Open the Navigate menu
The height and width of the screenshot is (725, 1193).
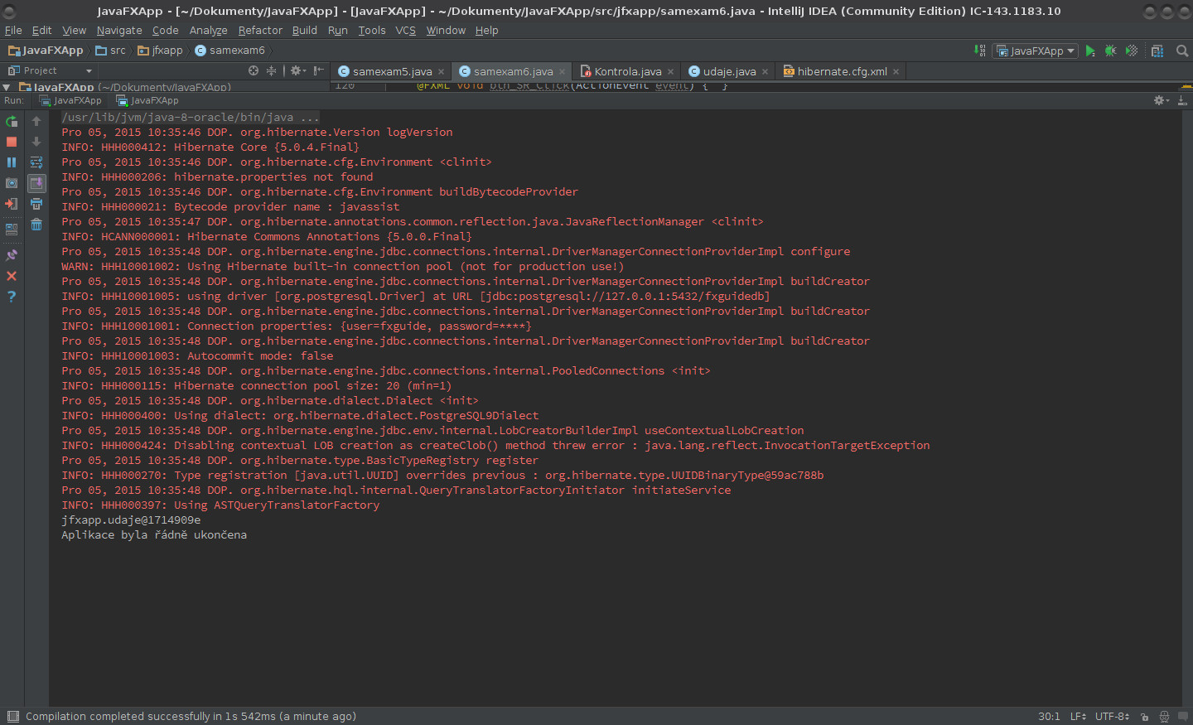(x=119, y=31)
